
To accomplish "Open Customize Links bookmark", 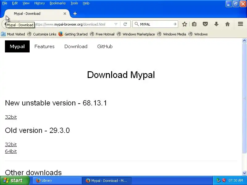I will (42, 34).
